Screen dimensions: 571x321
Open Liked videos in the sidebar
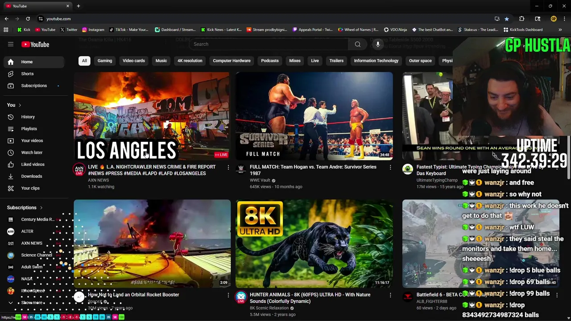(35, 165)
